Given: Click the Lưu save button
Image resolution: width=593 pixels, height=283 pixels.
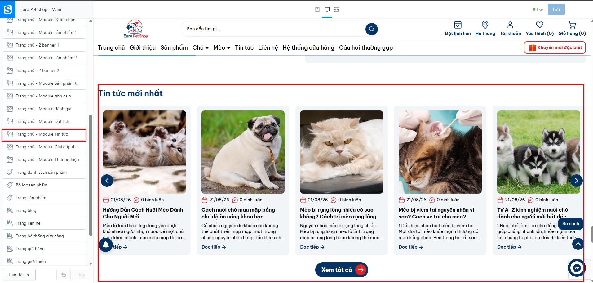Looking at the screenshot, I should point(556,9).
